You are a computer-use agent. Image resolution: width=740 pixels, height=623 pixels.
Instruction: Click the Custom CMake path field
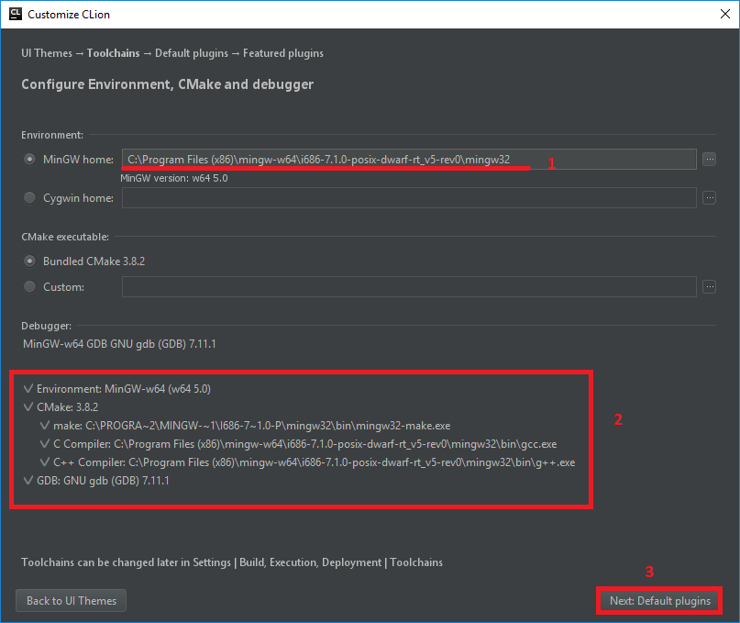[408, 287]
